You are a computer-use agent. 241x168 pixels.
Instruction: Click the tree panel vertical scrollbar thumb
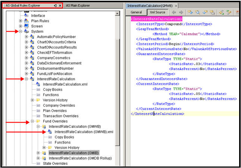click(117, 92)
